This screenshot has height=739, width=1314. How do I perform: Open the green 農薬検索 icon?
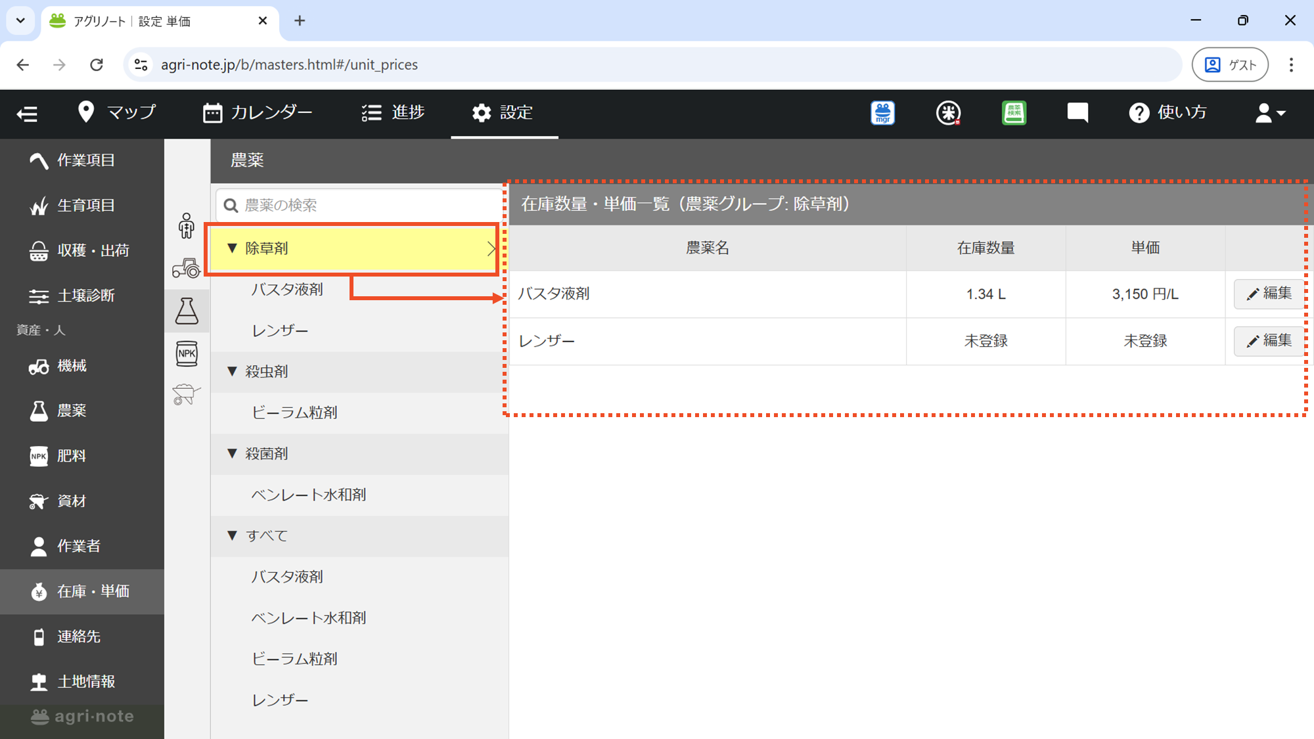click(1014, 113)
